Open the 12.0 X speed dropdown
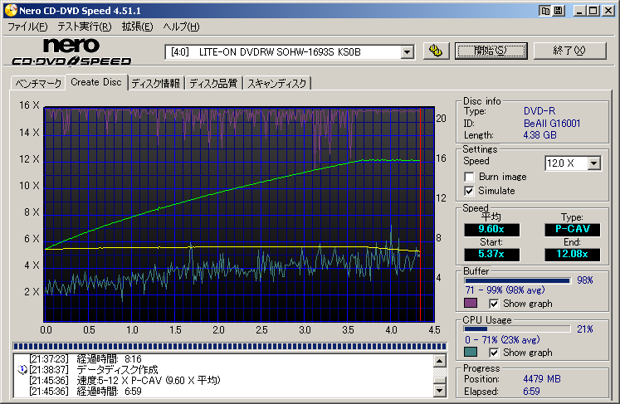The height and width of the screenshot is (404, 620). (x=594, y=163)
